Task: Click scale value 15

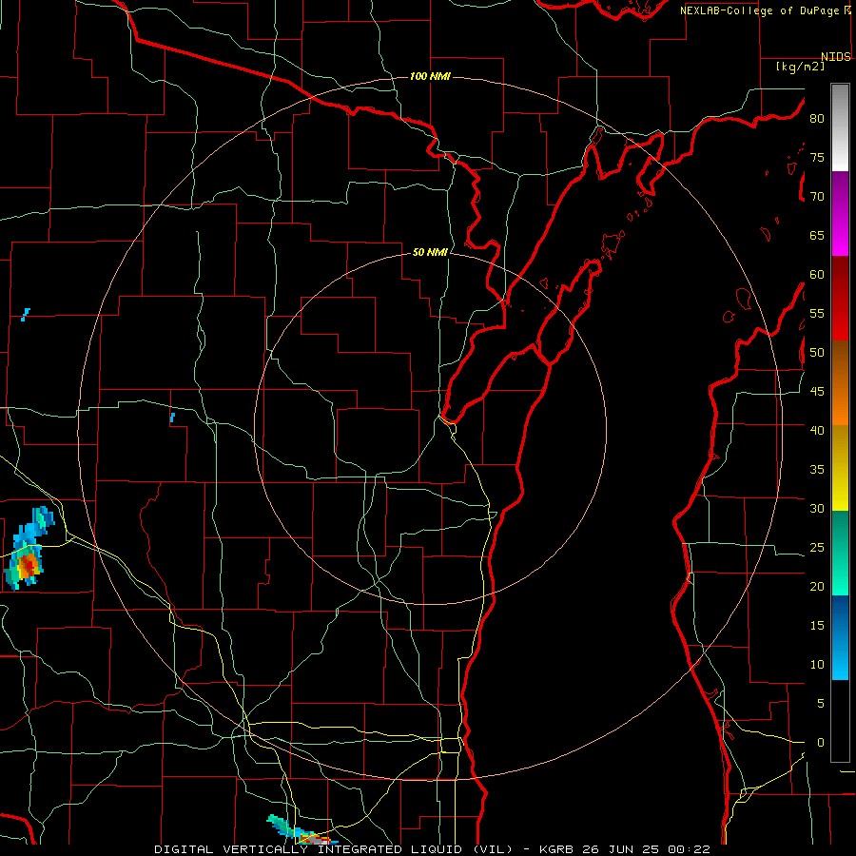Action: [x=817, y=626]
